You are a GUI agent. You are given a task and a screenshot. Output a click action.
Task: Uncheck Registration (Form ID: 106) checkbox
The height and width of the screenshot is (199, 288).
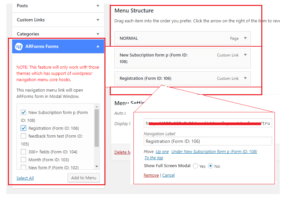click(23, 128)
